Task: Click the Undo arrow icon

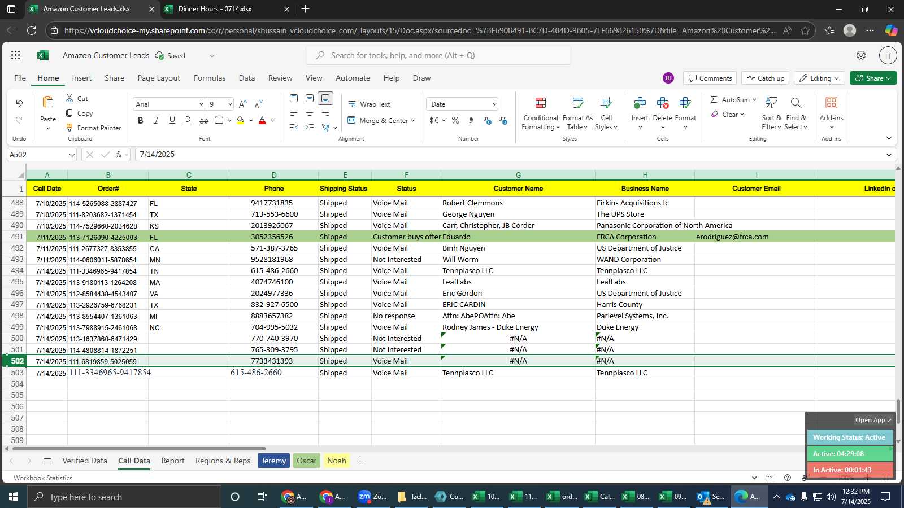Action: pyautogui.click(x=19, y=104)
